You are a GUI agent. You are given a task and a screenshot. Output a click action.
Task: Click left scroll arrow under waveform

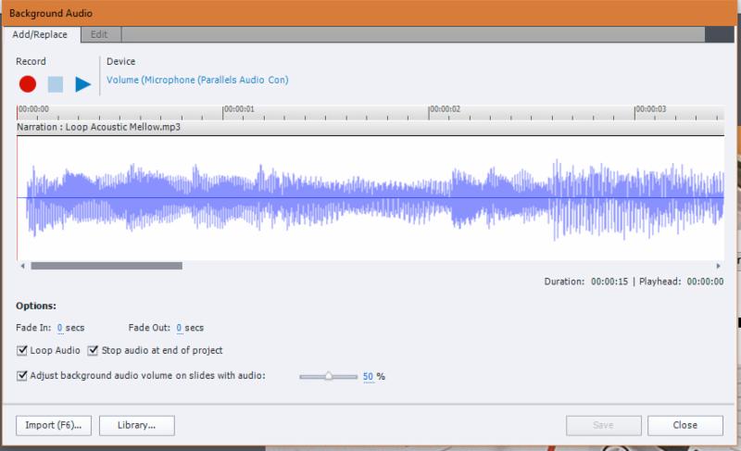[22, 266]
